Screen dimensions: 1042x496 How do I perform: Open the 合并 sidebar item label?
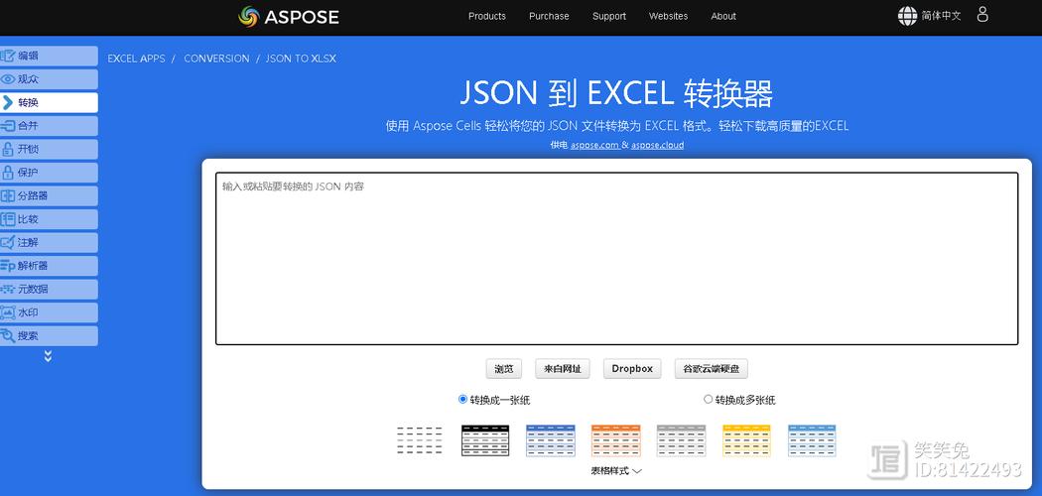(x=28, y=126)
